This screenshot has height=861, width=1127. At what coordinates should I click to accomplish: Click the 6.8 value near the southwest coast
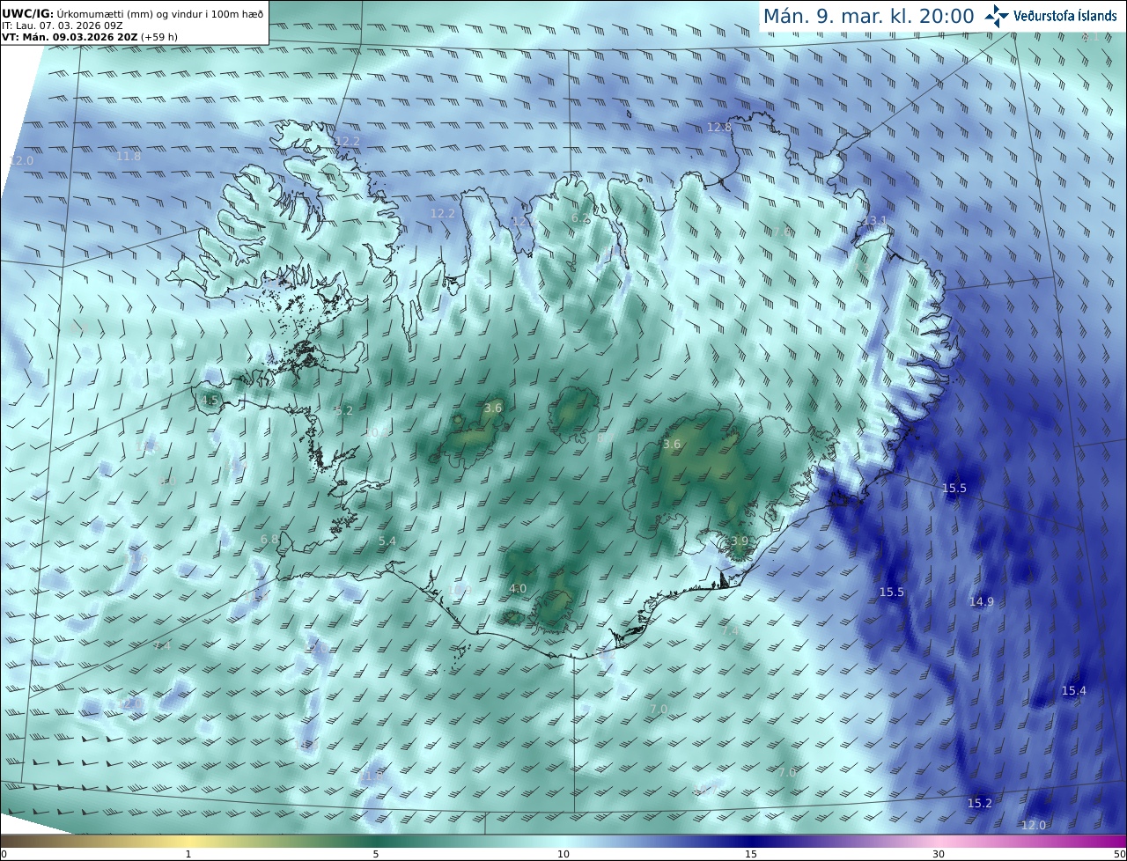click(x=269, y=539)
